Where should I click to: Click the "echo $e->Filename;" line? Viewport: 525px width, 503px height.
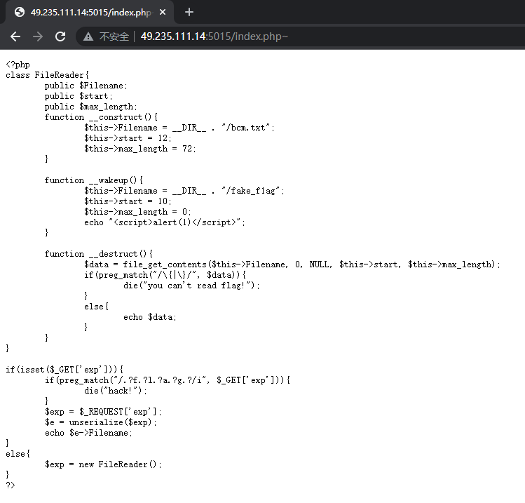point(88,433)
